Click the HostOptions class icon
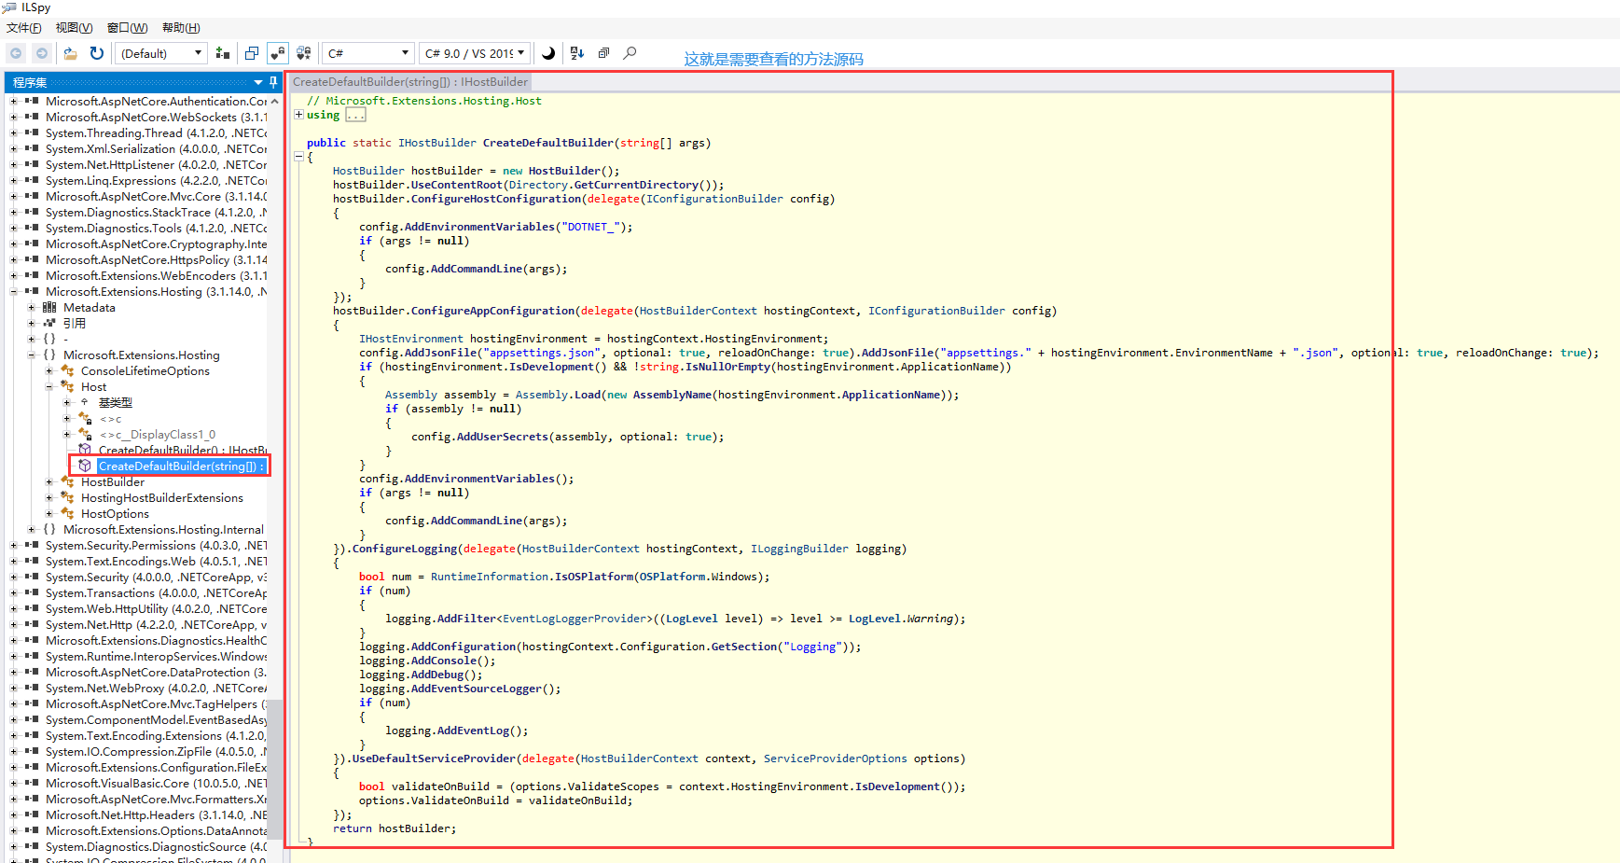Screen dimensions: 1620x863 [x=67, y=513]
